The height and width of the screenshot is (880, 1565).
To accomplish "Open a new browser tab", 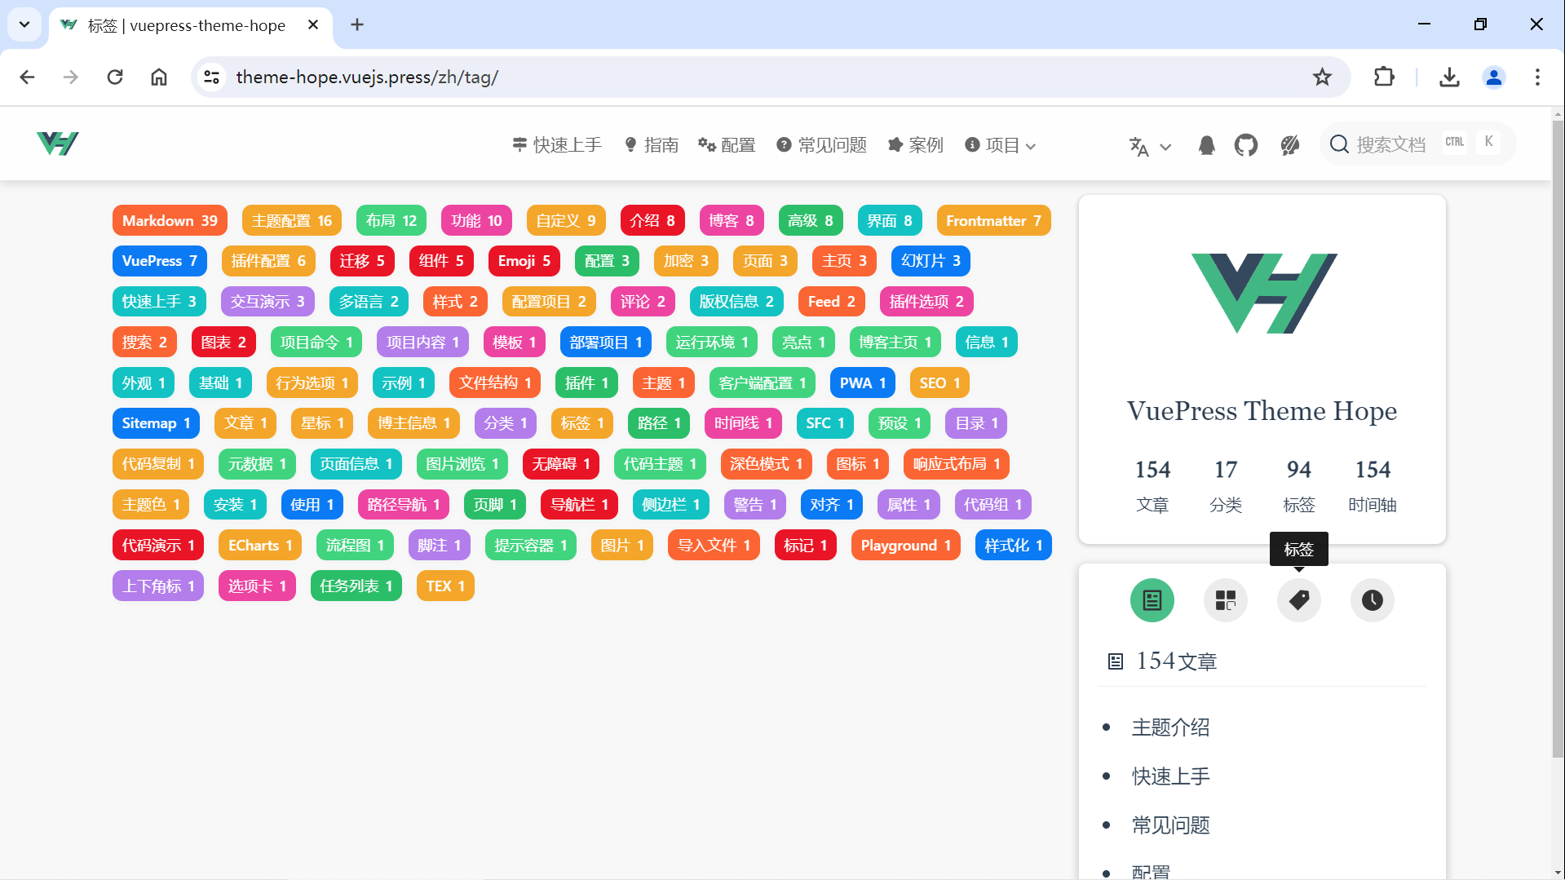I will point(357,25).
